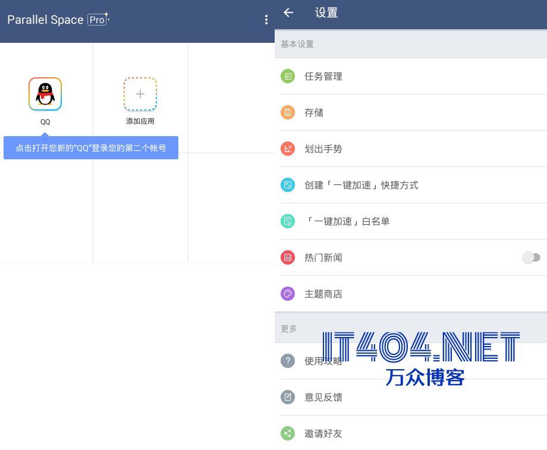The height and width of the screenshot is (450, 547).
Task: Open 划出手势 settings entry
Action: point(411,149)
